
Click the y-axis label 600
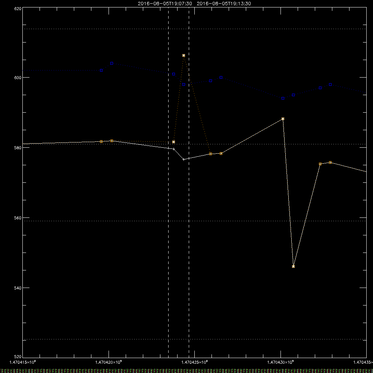tap(18, 78)
